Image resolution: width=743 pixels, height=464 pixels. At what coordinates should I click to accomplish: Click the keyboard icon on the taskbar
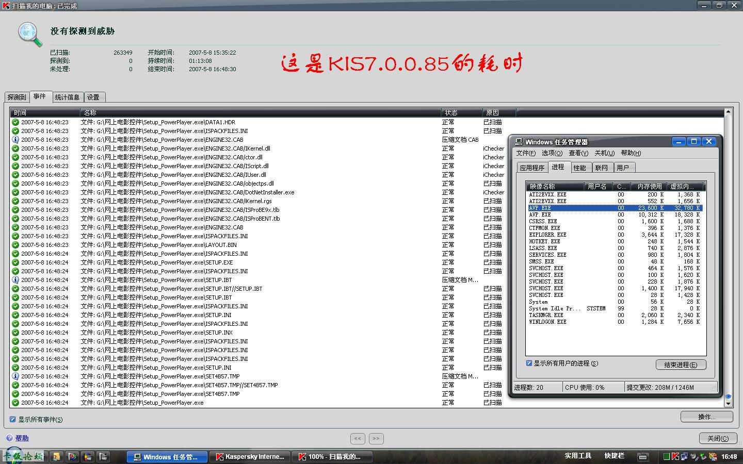click(x=643, y=456)
